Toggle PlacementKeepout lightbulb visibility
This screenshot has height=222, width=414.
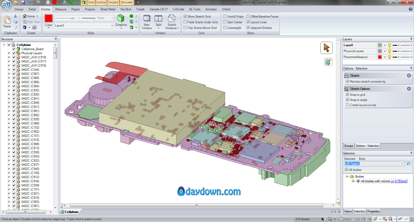(389, 57)
